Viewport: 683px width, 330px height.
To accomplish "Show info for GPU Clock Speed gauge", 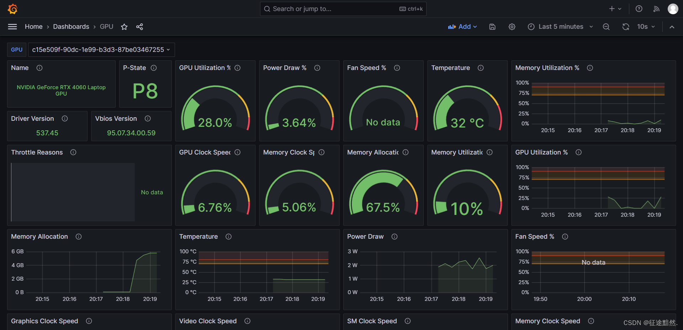I will pos(238,152).
